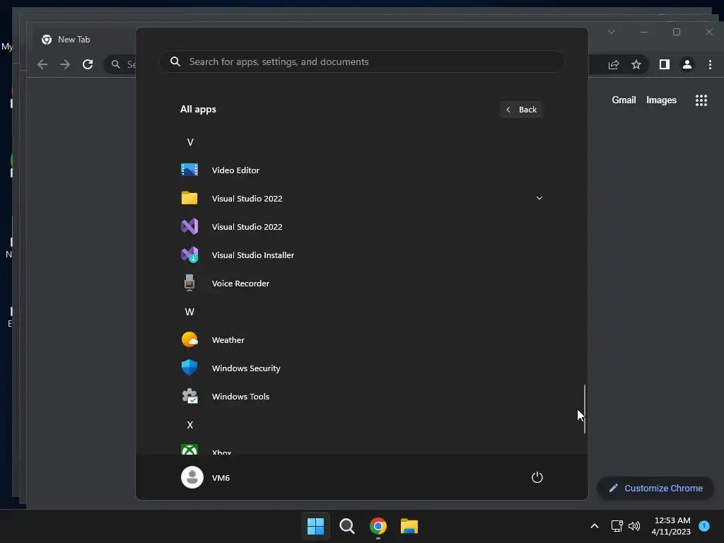Open the network tray icon
724x543 pixels.
(617, 526)
